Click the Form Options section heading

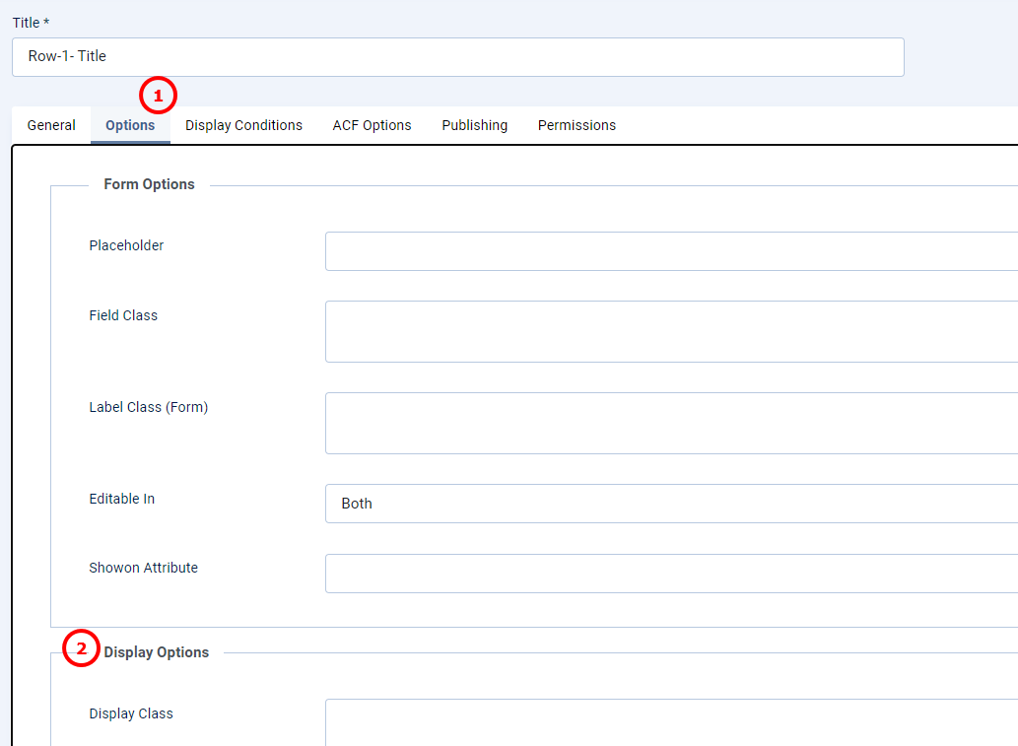click(150, 184)
